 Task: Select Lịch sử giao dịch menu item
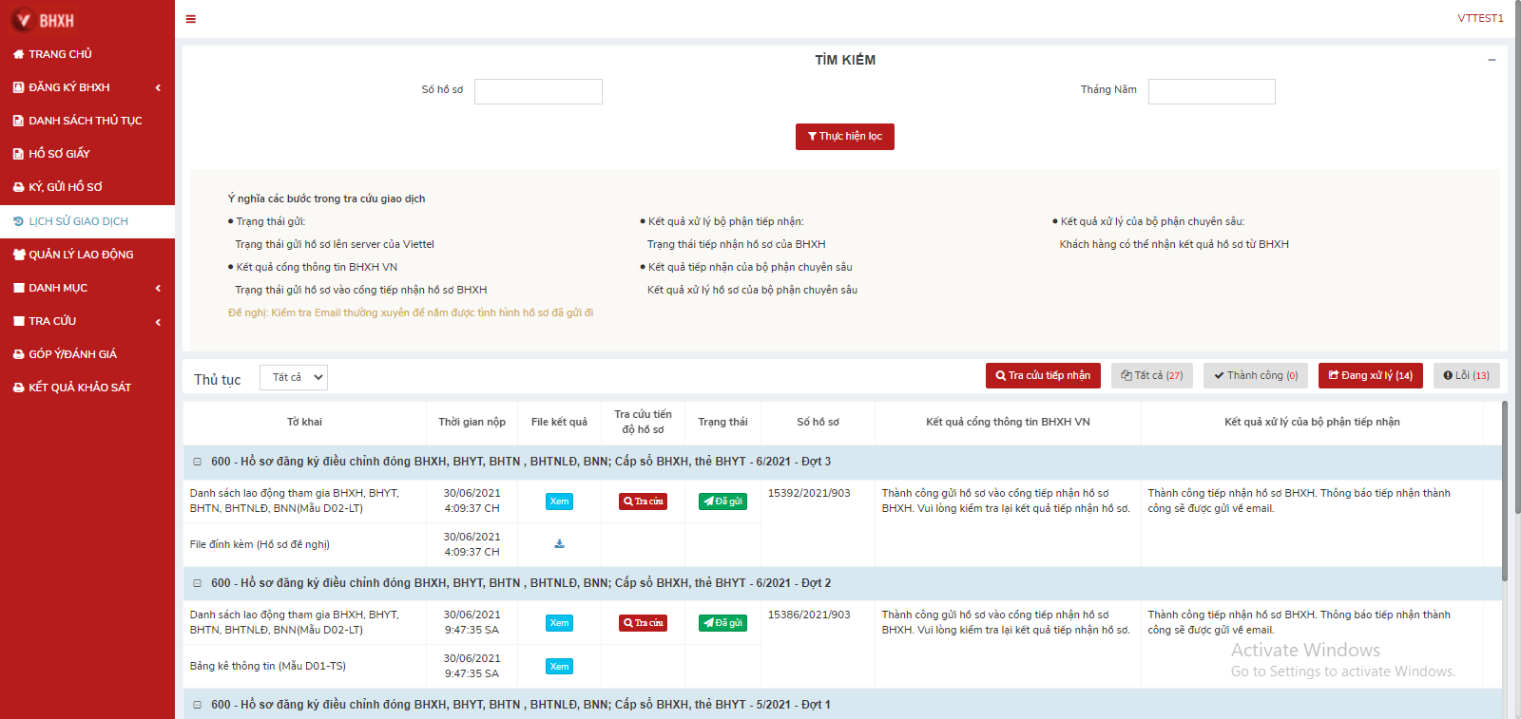(x=87, y=221)
